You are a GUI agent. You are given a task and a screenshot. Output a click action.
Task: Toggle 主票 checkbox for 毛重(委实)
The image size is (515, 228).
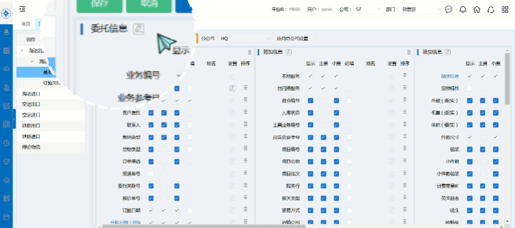pos(483,113)
